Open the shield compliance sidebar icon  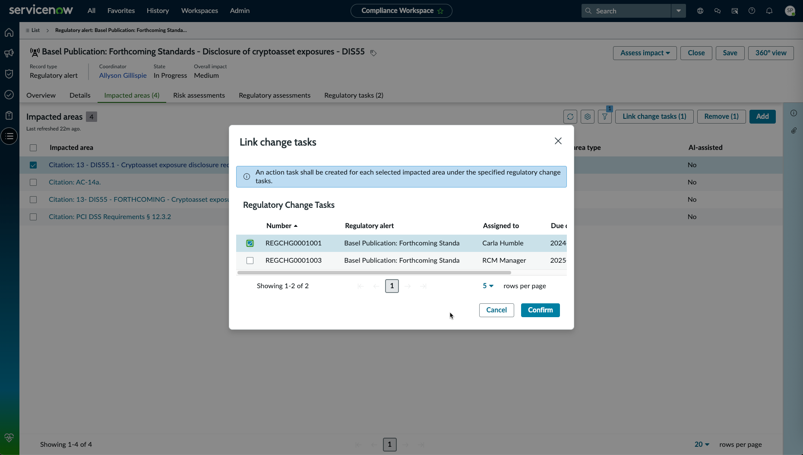(9, 74)
